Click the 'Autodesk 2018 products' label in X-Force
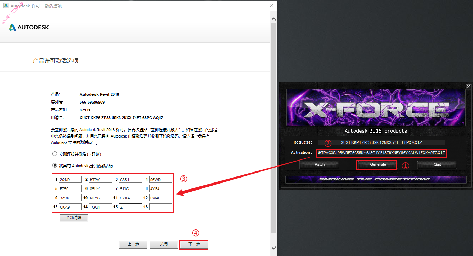Image resolution: width=473 pixels, height=256 pixels. (376, 131)
